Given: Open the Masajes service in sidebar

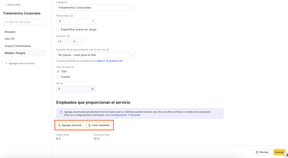Looking at the screenshot, I should pyautogui.click(x=10, y=32).
